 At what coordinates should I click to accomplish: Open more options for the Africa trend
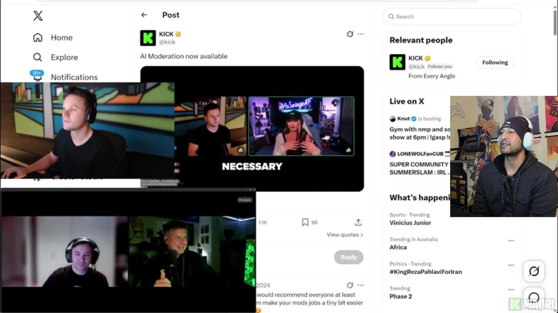click(511, 240)
